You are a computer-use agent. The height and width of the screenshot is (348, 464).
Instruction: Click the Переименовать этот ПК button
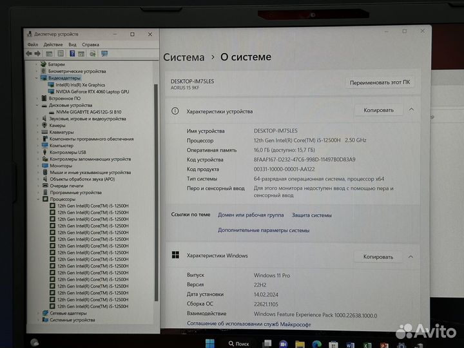click(x=380, y=82)
